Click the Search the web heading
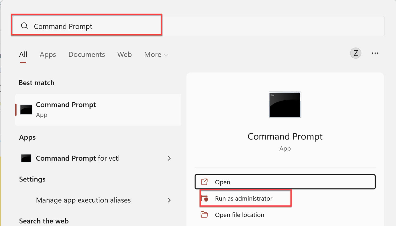 coord(44,221)
